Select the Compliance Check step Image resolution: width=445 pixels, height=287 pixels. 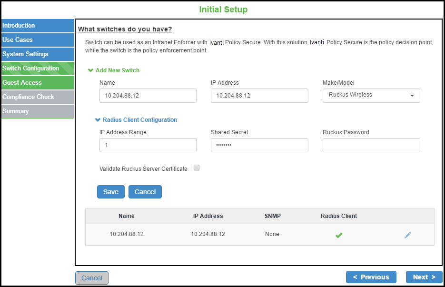pyautogui.click(x=37, y=97)
